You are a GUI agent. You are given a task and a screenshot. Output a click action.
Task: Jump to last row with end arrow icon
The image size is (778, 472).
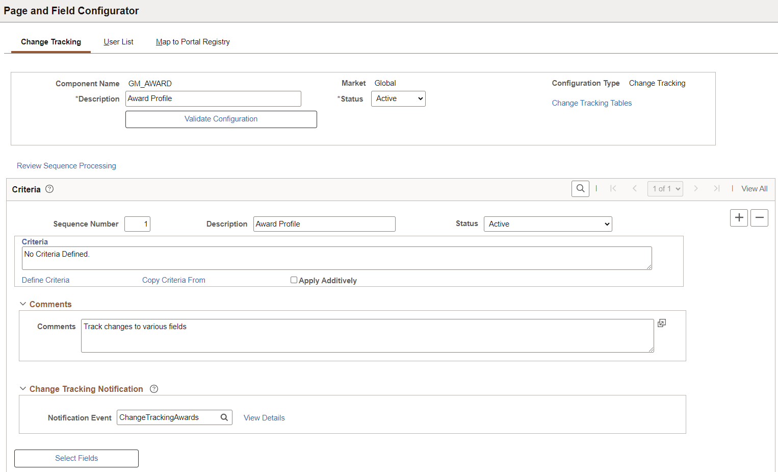[717, 188]
